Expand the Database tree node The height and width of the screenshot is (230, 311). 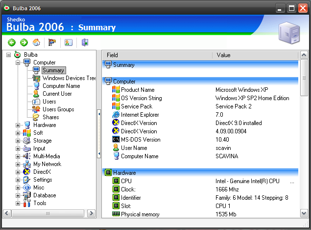click(x=18, y=195)
